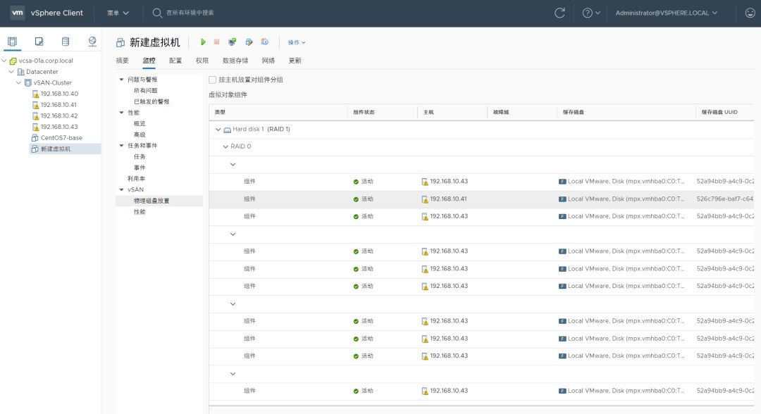Click warning host icon for 192.168.10.42 in tree
761x414 pixels.
tap(35, 116)
